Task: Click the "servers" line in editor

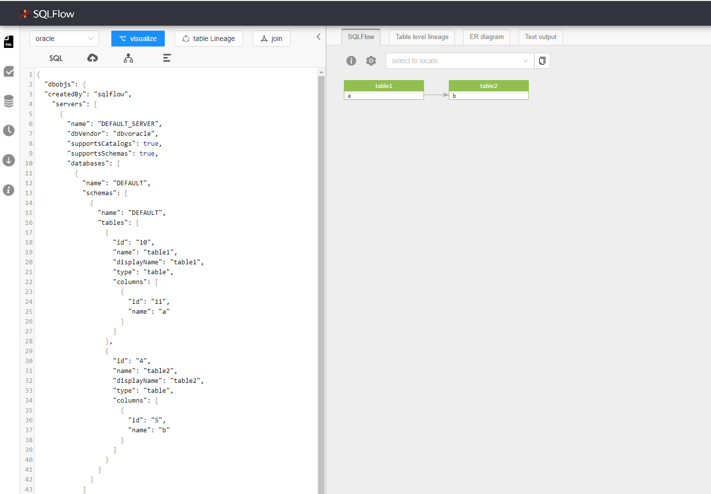Action: click(x=75, y=104)
